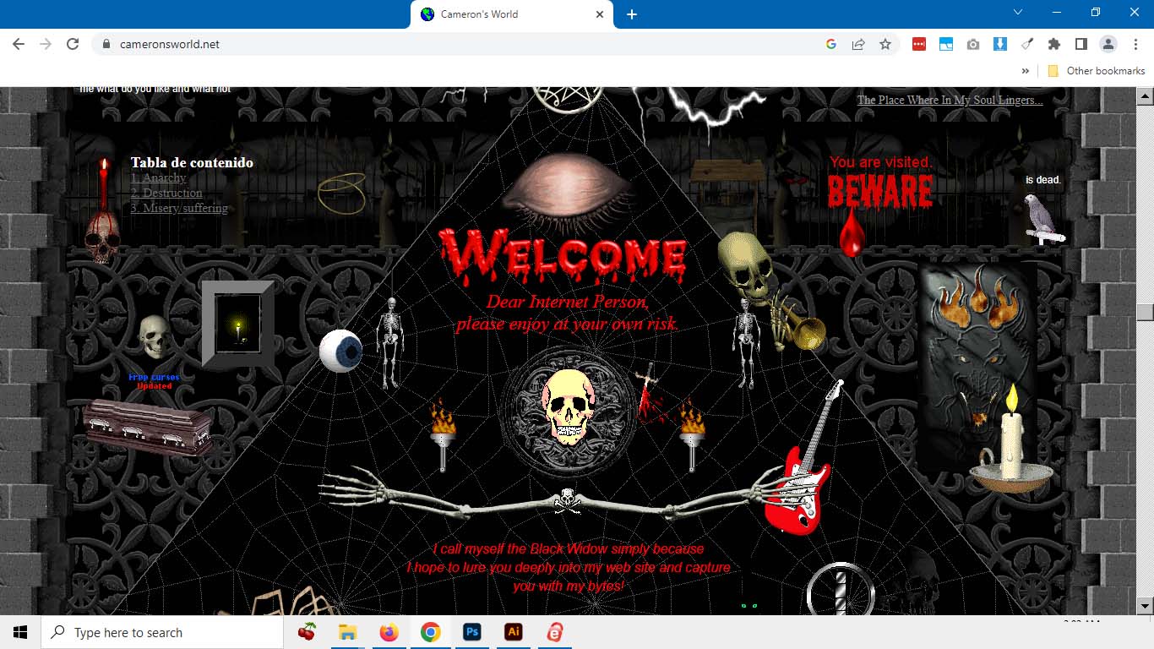The height and width of the screenshot is (649, 1154).
Task: Click the address bar showing cameronsworld.net
Action: 456,44
